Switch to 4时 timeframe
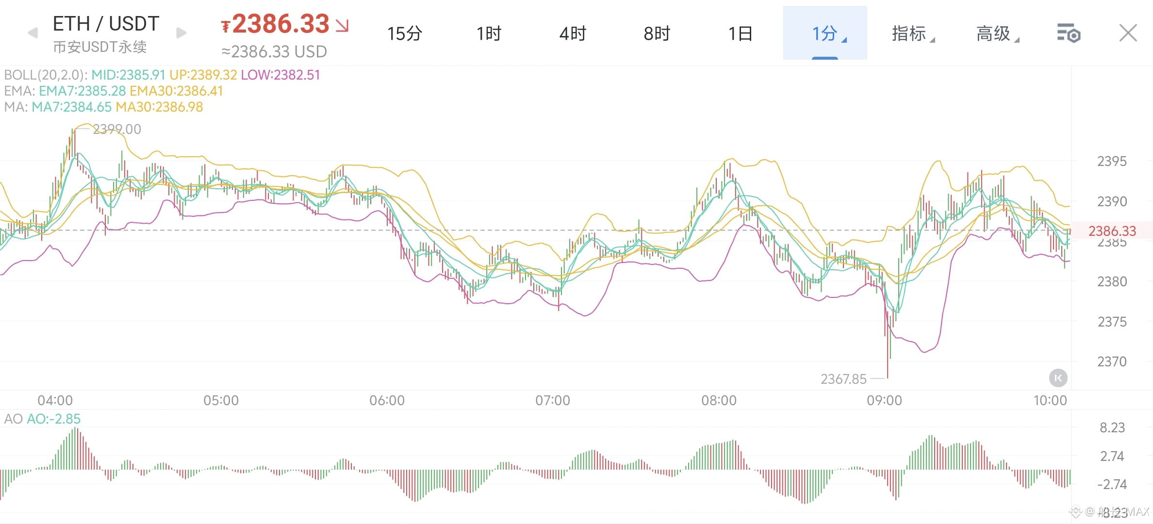The height and width of the screenshot is (524, 1153). [x=573, y=33]
